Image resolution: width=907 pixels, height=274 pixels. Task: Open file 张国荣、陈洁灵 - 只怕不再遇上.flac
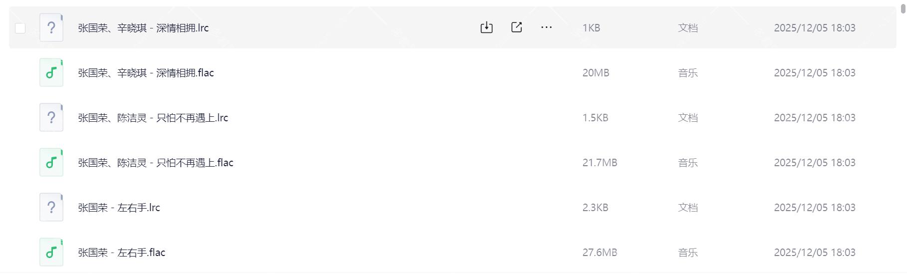coord(155,163)
